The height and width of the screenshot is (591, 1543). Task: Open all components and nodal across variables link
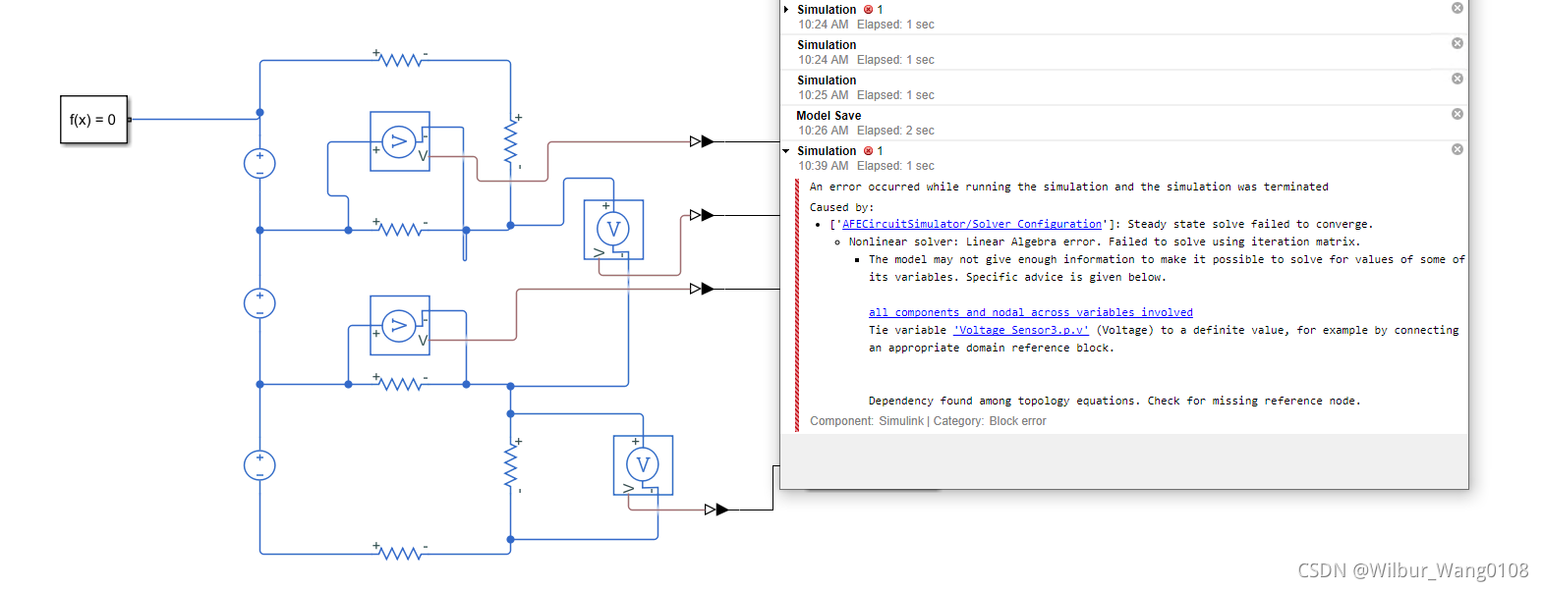[1030, 313]
